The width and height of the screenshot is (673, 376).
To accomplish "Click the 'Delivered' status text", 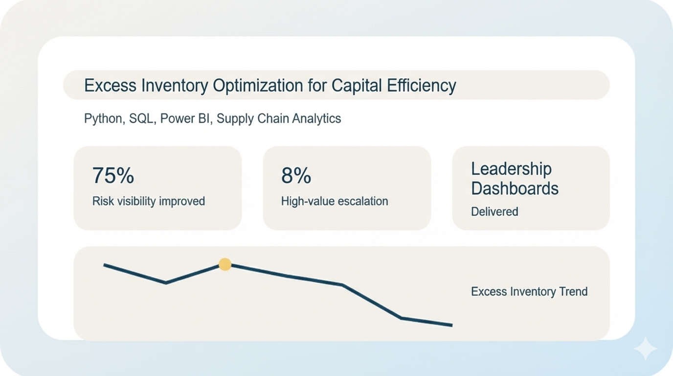I will (x=494, y=211).
